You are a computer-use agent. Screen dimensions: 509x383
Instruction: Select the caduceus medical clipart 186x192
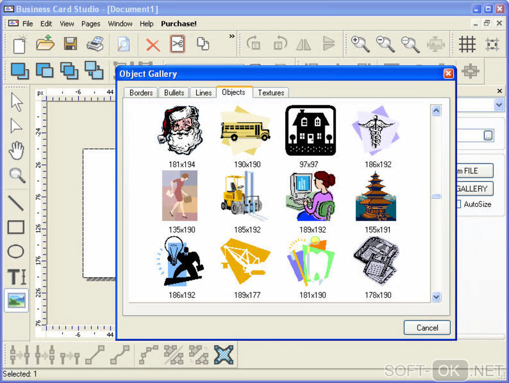[x=376, y=130]
